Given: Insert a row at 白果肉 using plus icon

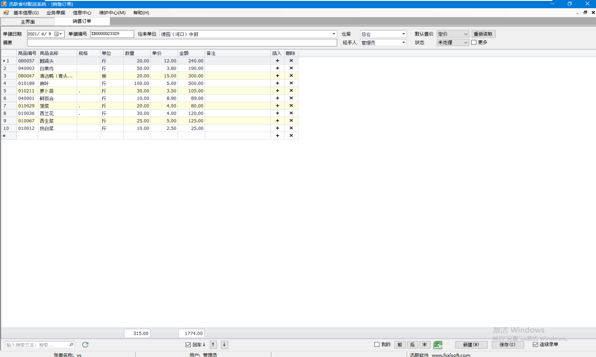Looking at the screenshot, I should point(277,68).
